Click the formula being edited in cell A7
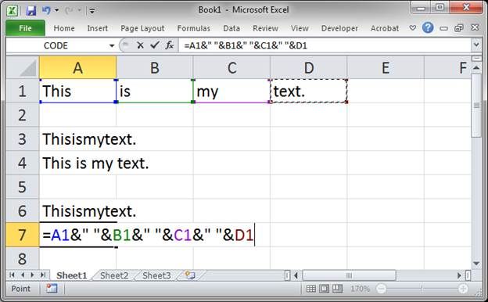The image size is (488, 302). (148, 235)
